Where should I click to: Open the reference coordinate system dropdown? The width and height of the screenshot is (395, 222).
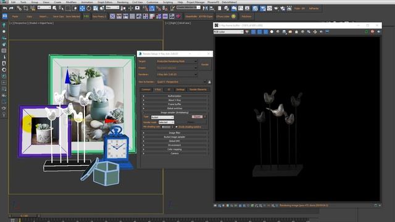point(112,7)
